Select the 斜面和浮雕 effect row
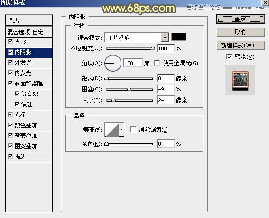The height and width of the screenshot is (218, 269). click(29, 84)
